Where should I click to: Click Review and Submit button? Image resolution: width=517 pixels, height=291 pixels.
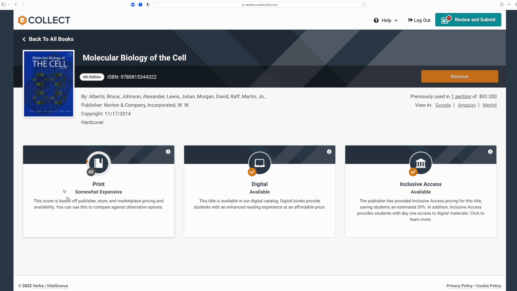coord(468,20)
